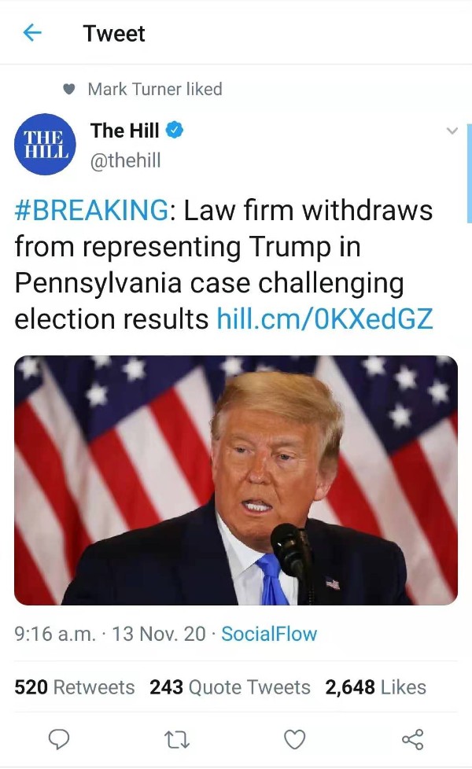The image size is (472, 769).
Task: Retweet this post
Action: 177,740
